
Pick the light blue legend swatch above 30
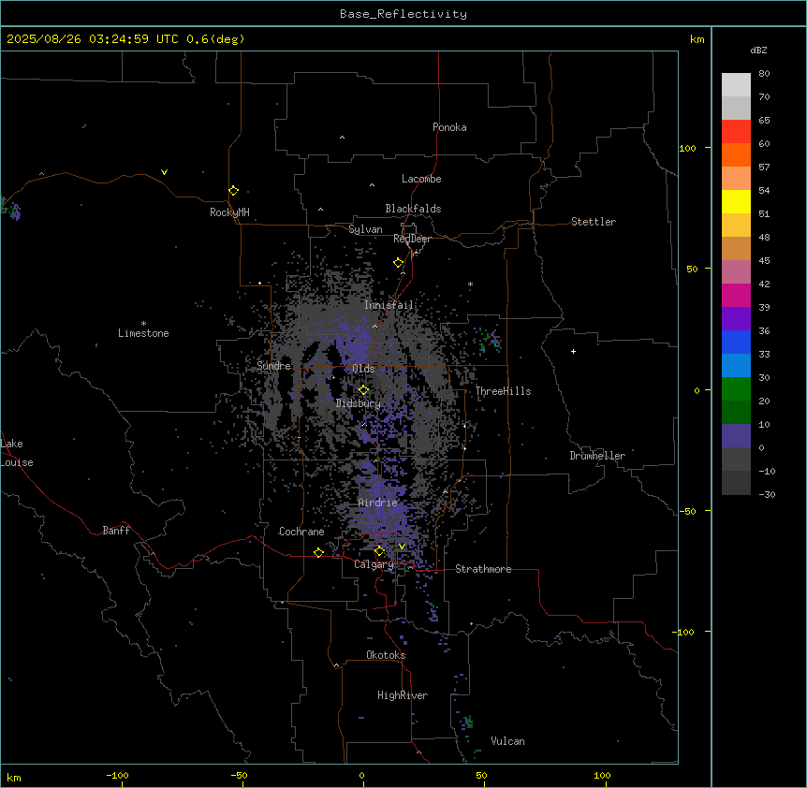(736, 365)
